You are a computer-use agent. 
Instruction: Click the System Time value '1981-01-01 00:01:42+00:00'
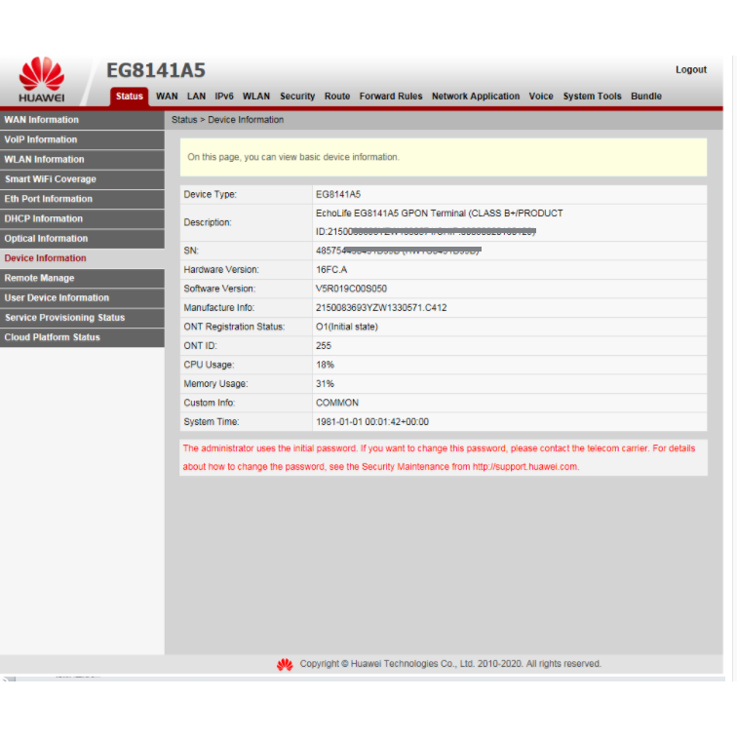coord(372,422)
